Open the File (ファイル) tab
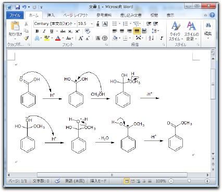The height and width of the screenshot is (192, 222). [x=15, y=15]
